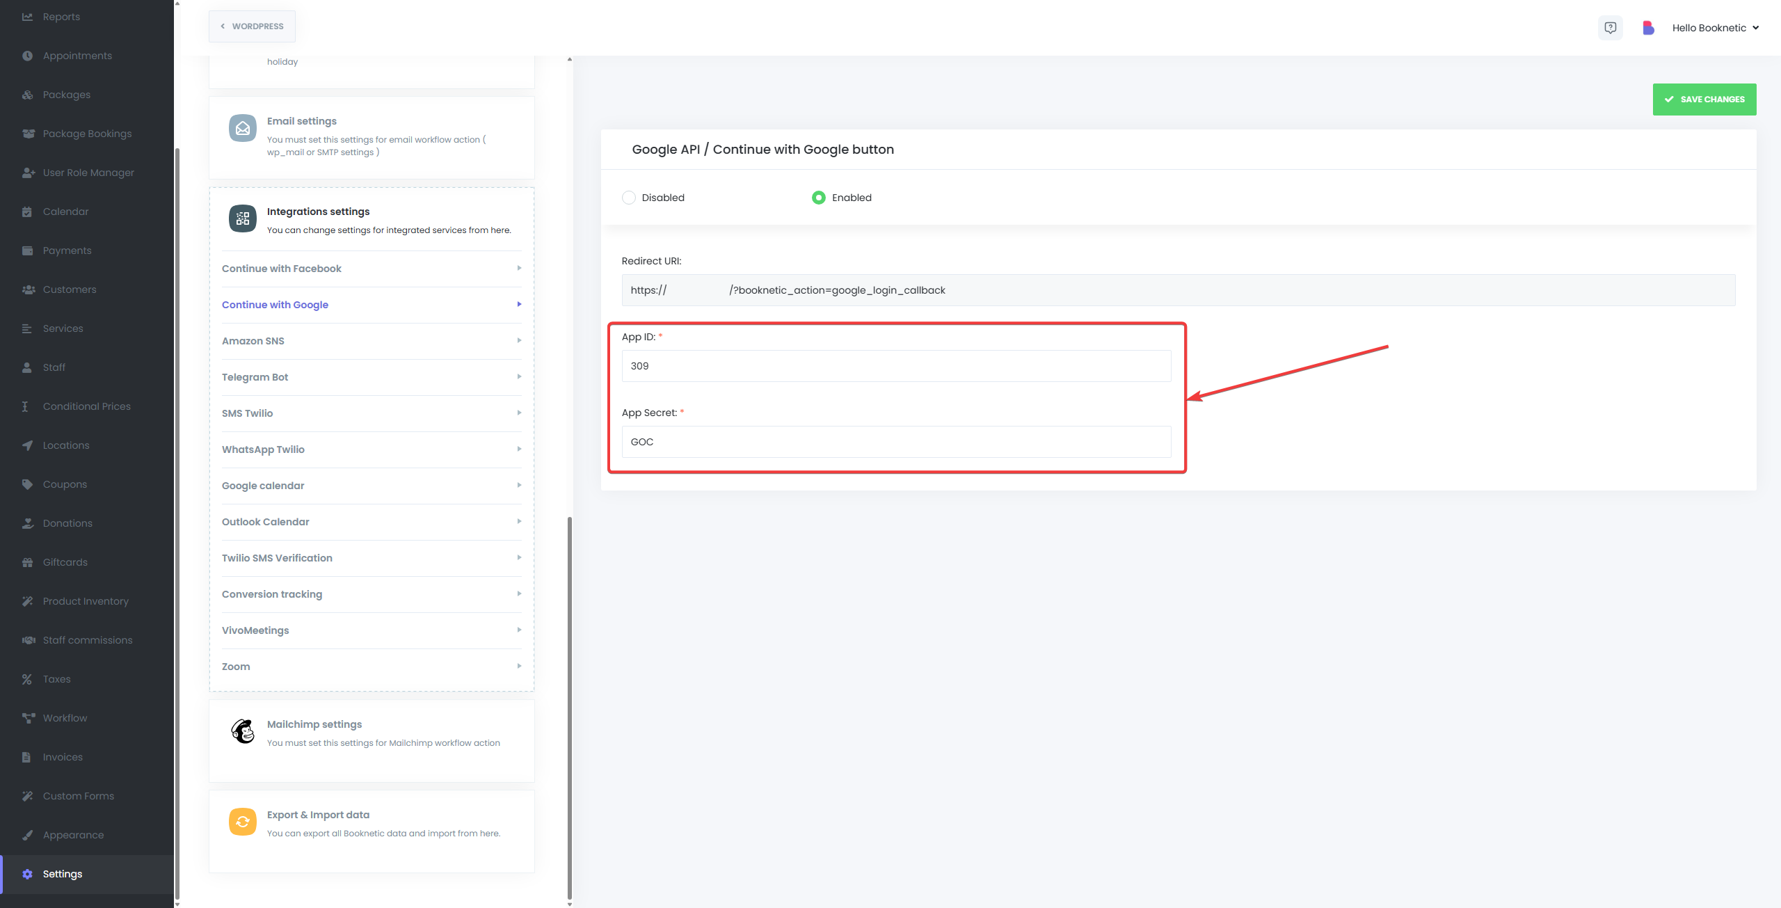Viewport: 1781px width, 908px height.
Task: Click the App Secret input field
Action: pyautogui.click(x=896, y=442)
